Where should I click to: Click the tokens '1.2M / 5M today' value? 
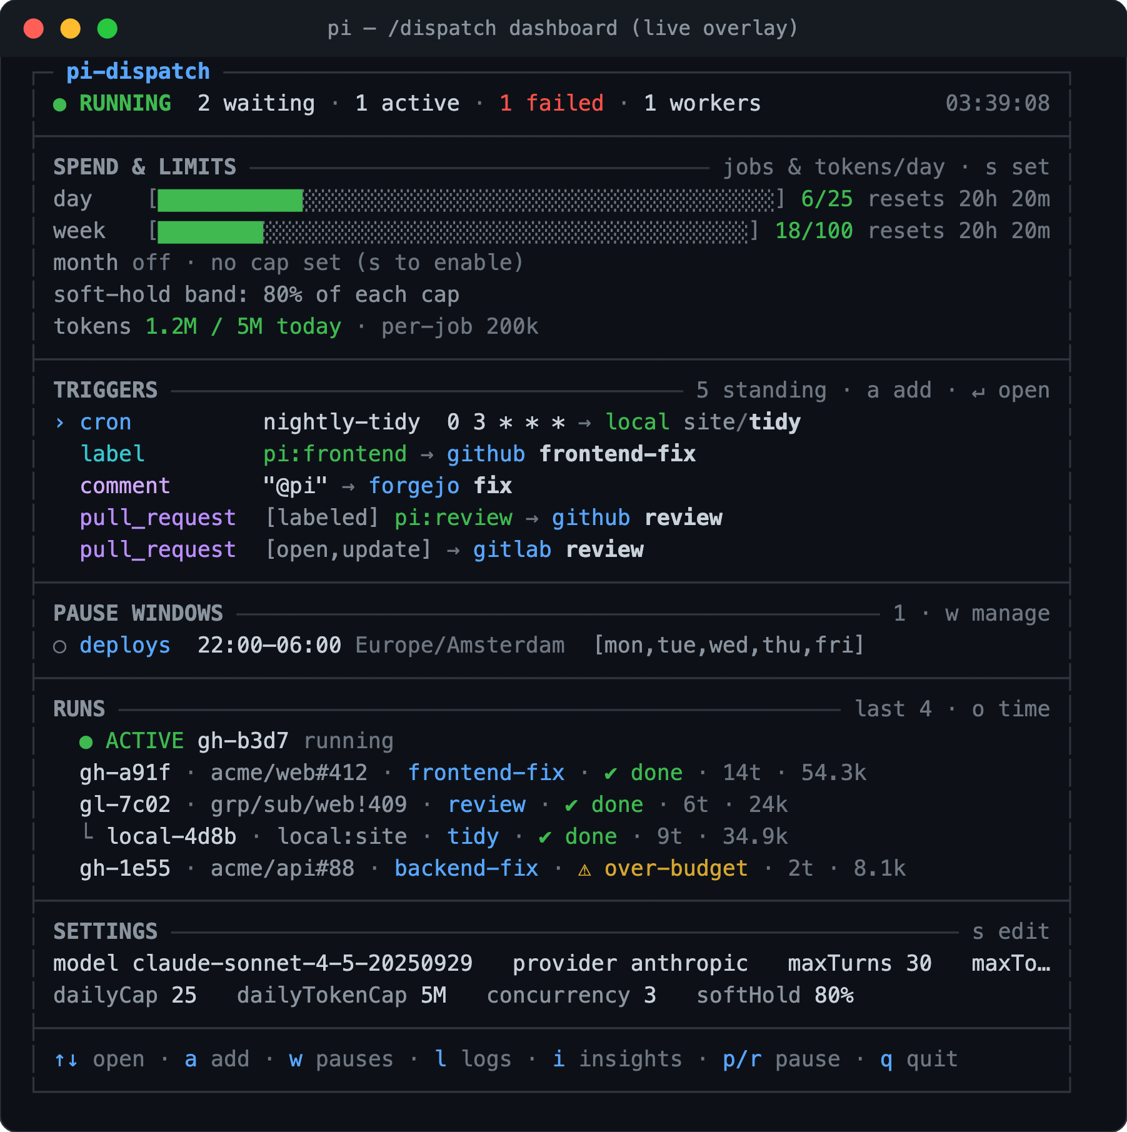[243, 326]
